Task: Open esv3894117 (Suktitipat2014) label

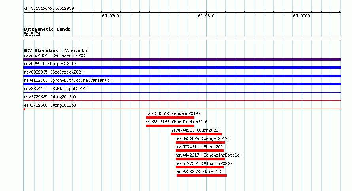Action: (x=56, y=89)
